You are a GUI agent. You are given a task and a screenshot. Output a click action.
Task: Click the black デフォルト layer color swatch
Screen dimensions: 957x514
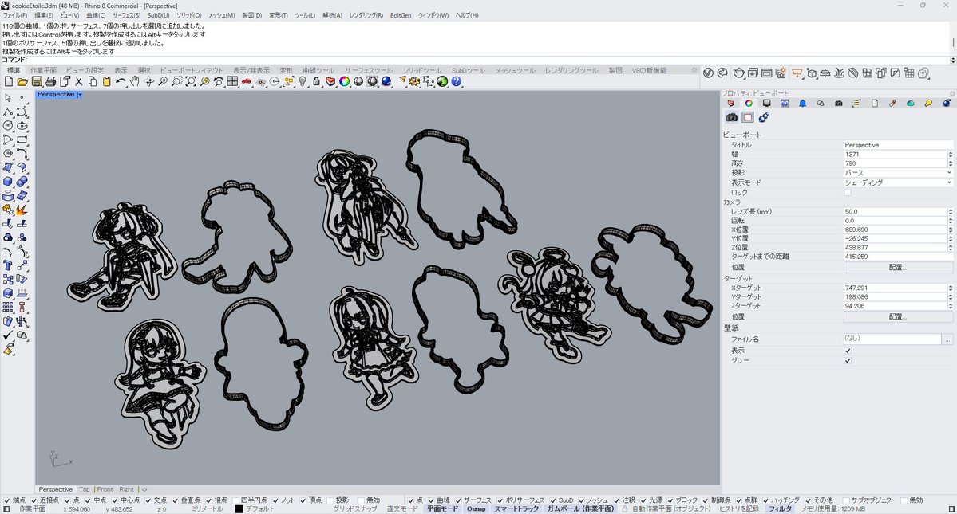pyautogui.click(x=239, y=508)
